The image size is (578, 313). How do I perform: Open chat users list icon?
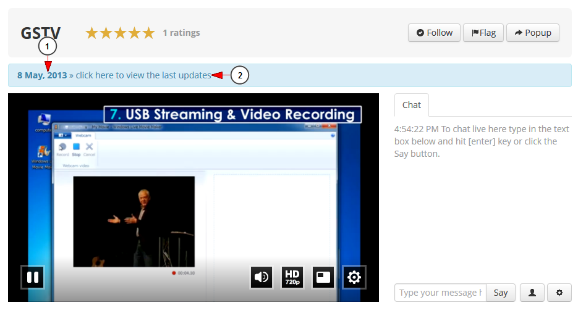click(x=532, y=293)
